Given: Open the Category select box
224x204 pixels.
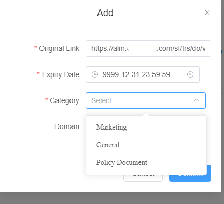Looking at the screenshot, I should [x=146, y=100].
